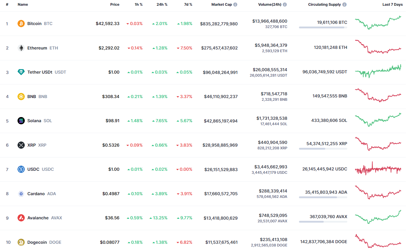Click Bitcoin's last 7 days sparkline chart

tap(378, 23)
